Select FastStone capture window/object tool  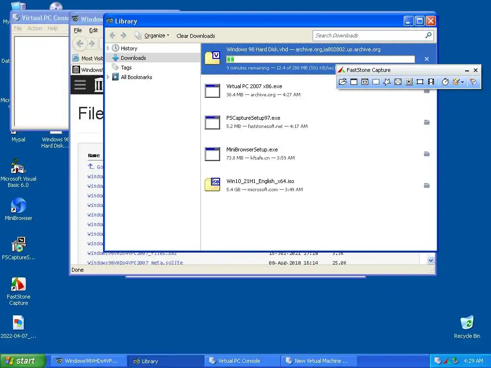(x=365, y=81)
